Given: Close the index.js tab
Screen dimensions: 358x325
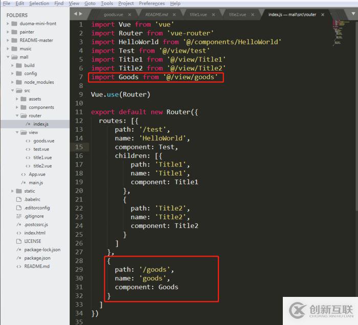Looking at the screenshot, I should tap(323, 15).
